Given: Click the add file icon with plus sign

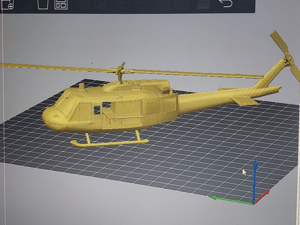Looking at the screenshot, I should [7, 4].
